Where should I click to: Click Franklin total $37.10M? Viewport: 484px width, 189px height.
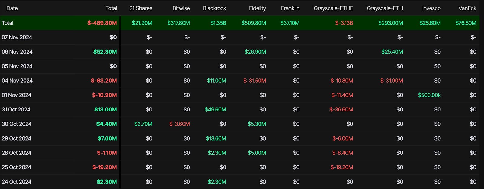pyautogui.click(x=290, y=23)
